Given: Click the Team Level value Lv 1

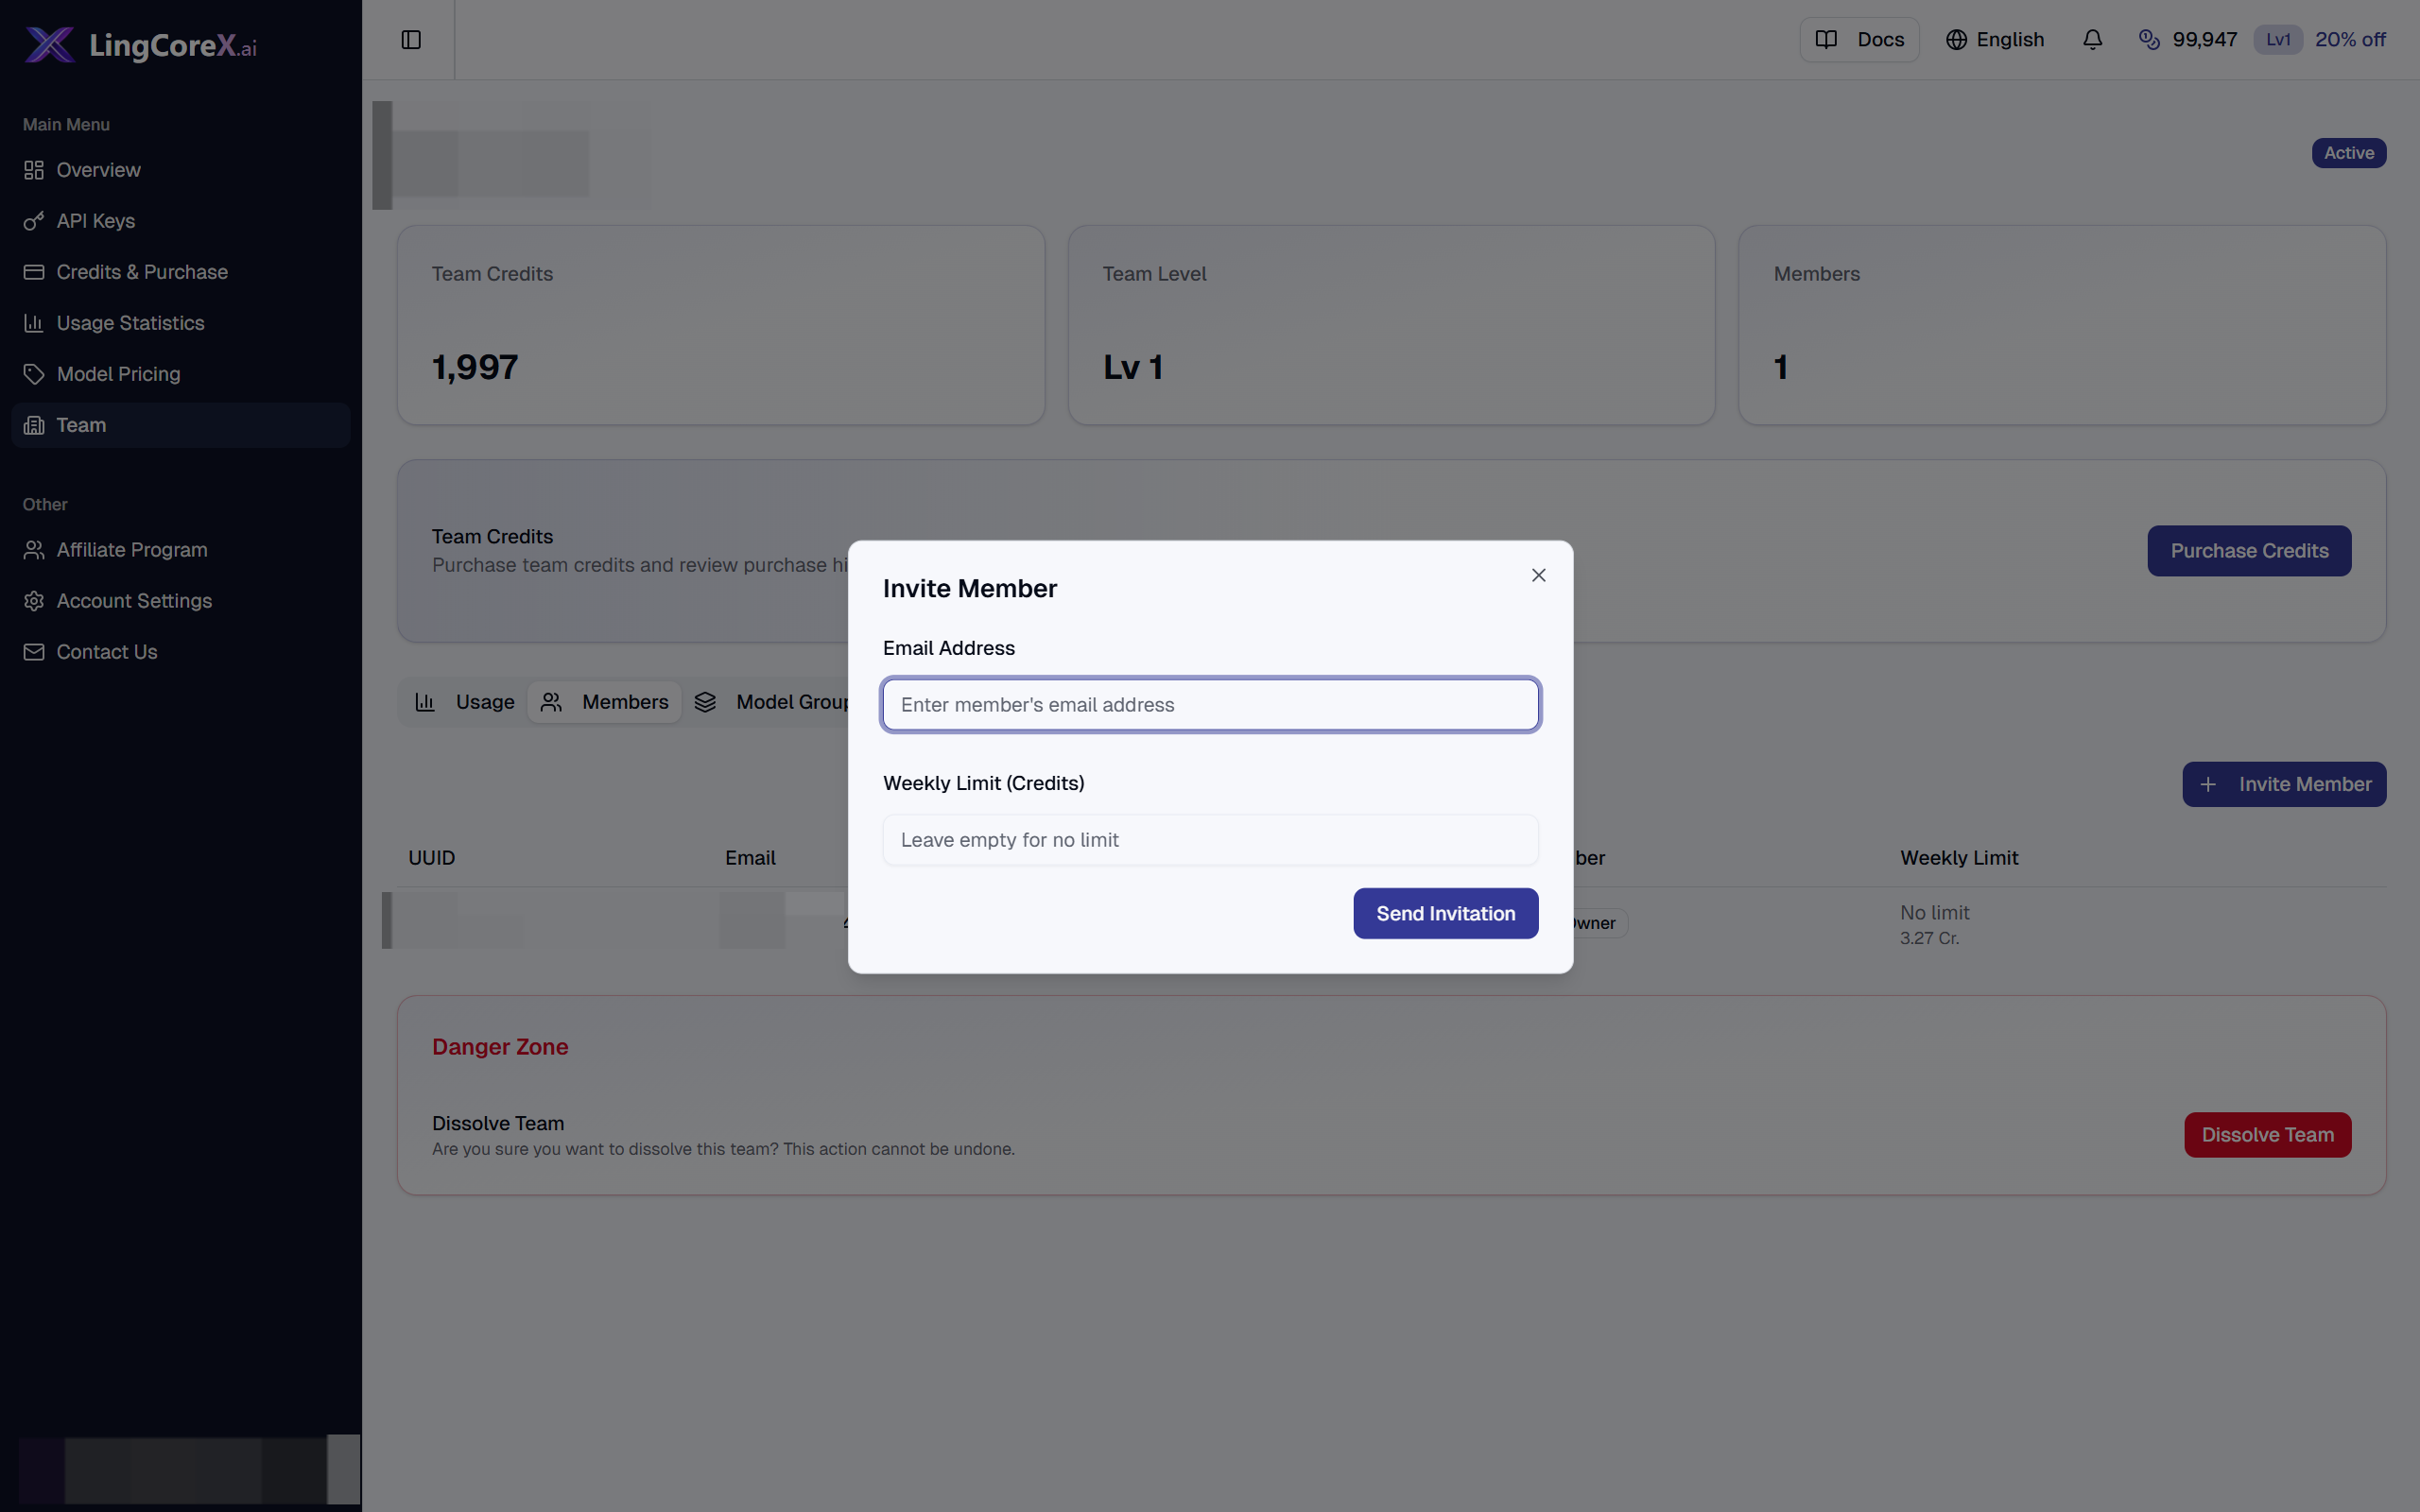Looking at the screenshot, I should click(x=1133, y=367).
